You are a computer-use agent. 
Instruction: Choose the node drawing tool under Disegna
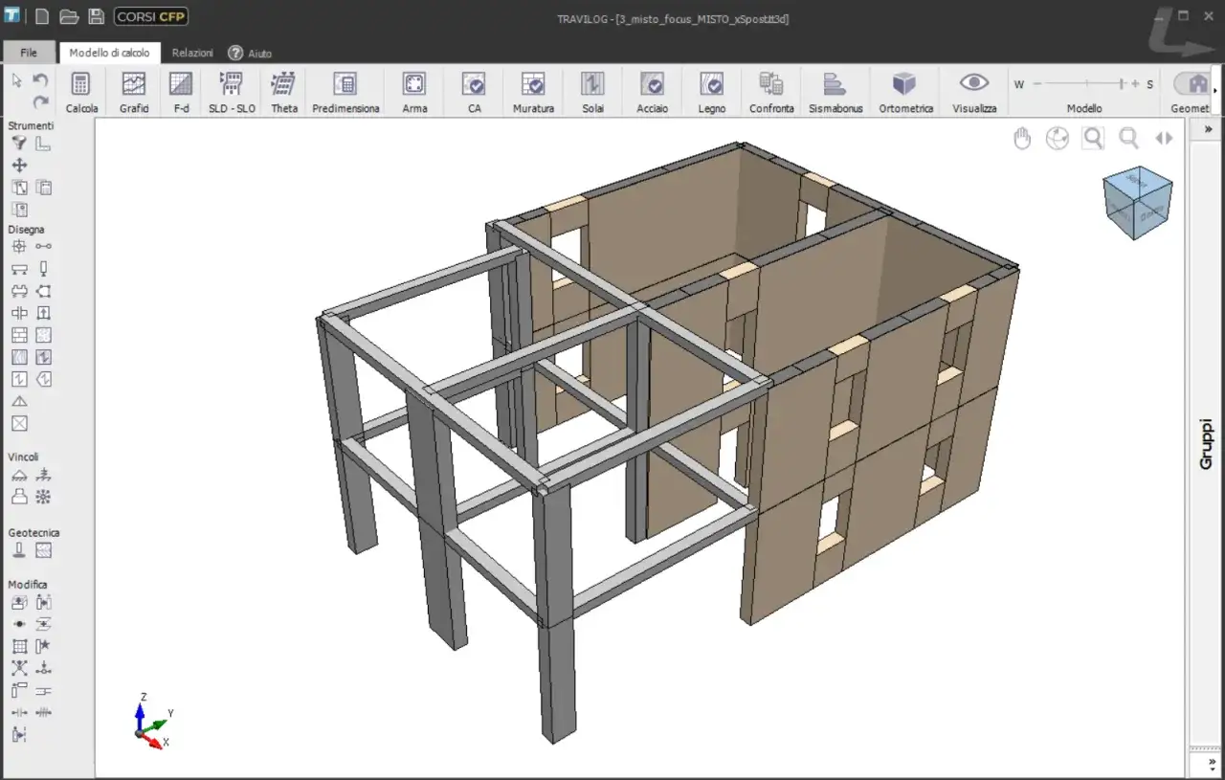[x=19, y=247]
